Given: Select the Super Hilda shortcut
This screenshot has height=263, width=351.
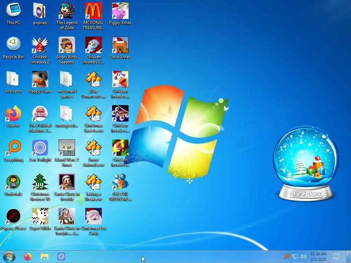Looking at the screenshot, I should pyautogui.click(x=40, y=219).
